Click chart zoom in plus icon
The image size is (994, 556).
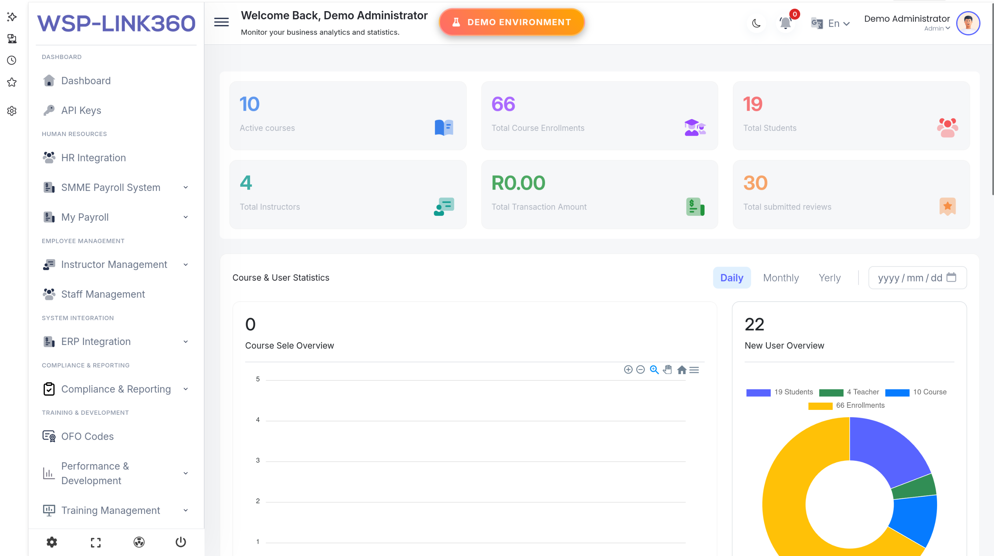click(x=628, y=369)
